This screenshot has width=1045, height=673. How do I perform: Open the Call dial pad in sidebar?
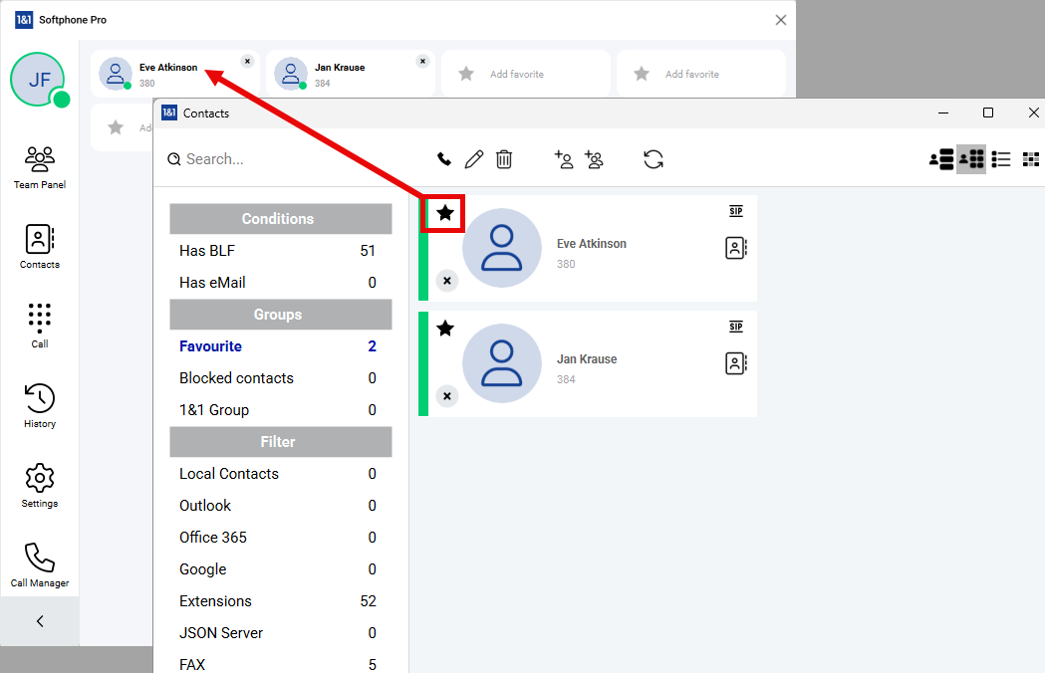tap(40, 326)
